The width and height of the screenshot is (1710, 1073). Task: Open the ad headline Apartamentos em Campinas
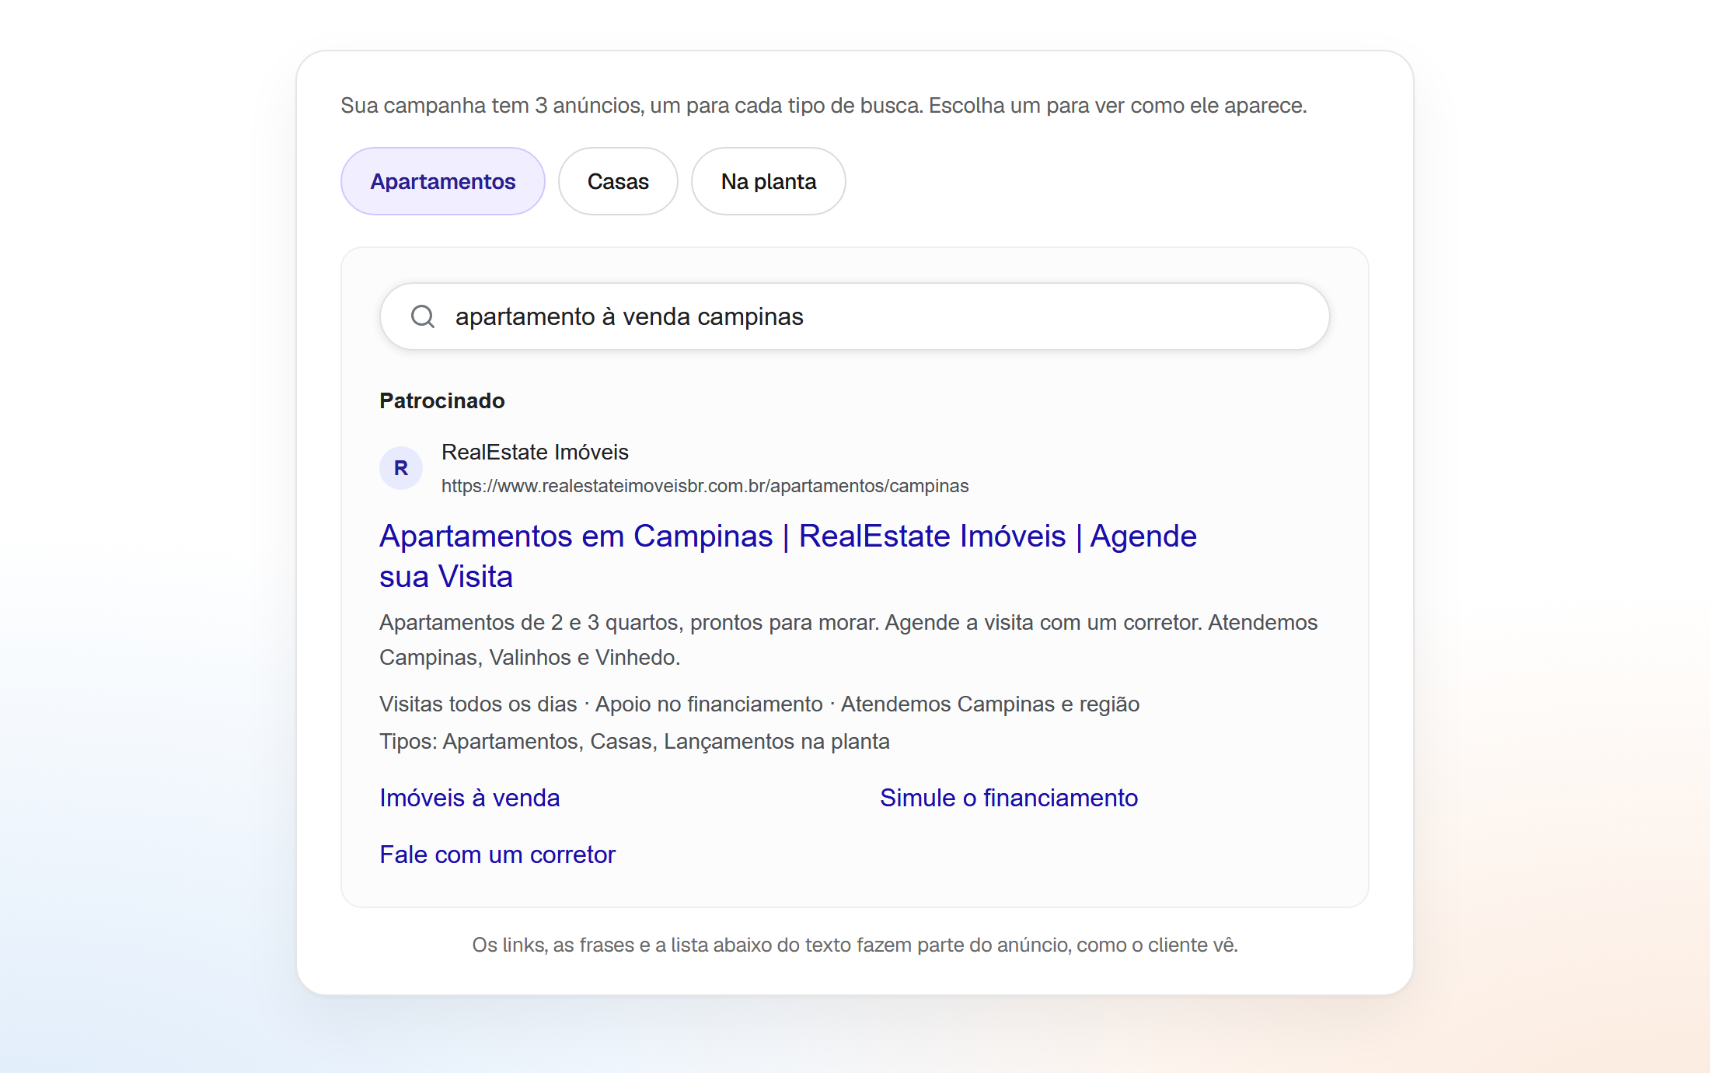[788, 556]
